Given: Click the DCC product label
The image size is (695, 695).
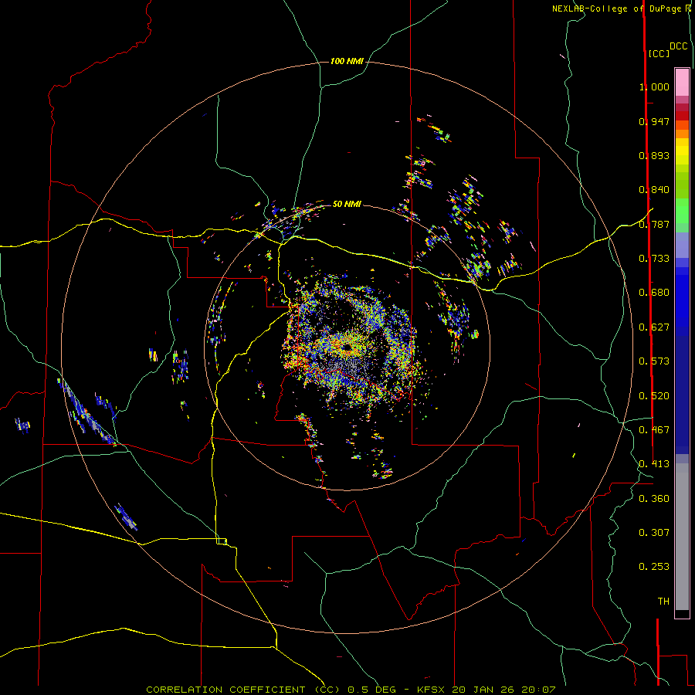Looking at the screenshot, I should pyautogui.click(x=679, y=46).
